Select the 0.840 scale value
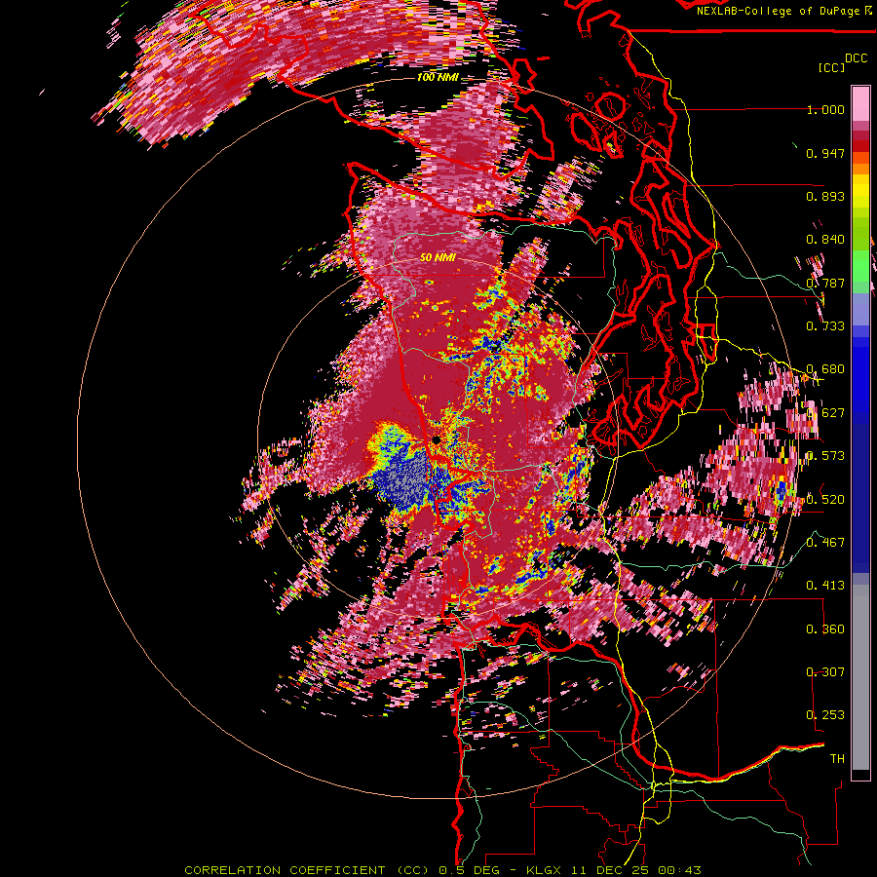The height and width of the screenshot is (877, 877). tap(825, 240)
